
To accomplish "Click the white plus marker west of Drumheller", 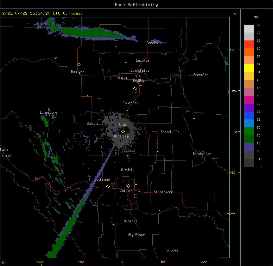I will 194,119.
